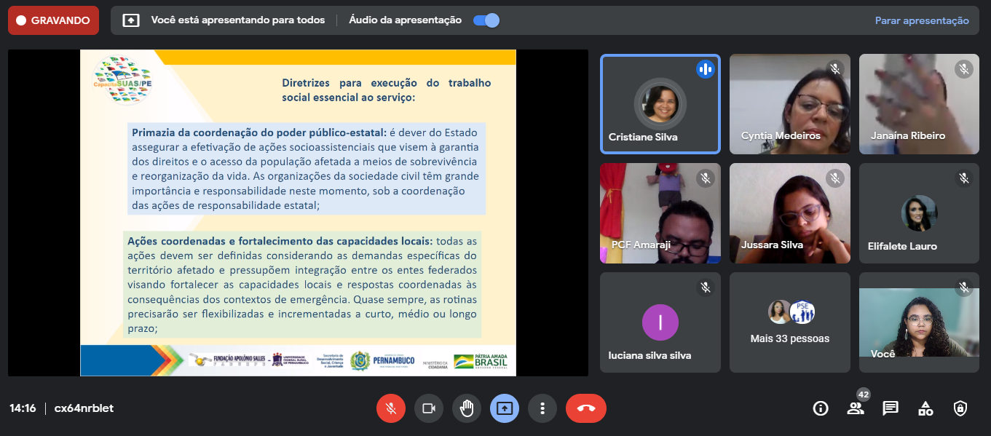This screenshot has height=436, width=991.
Task: Open the more options three-dot menu
Action: tap(542, 408)
